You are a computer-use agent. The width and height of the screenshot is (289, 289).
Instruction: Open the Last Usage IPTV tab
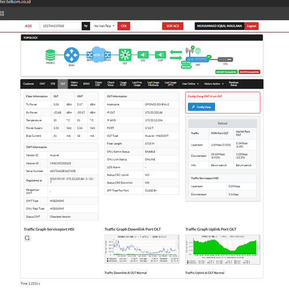coord(171,84)
